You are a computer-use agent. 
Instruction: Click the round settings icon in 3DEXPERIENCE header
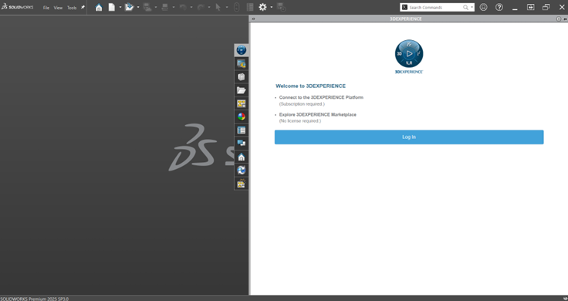pos(558,19)
